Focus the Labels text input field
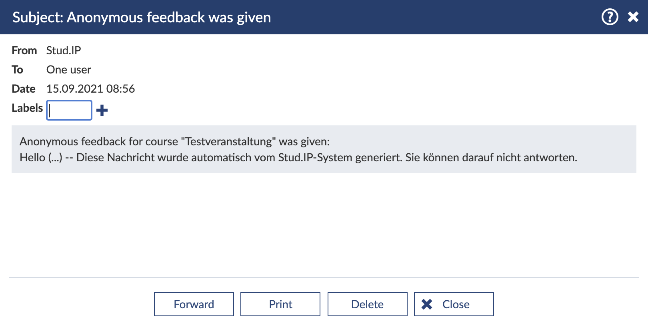The width and height of the screenshot is (648, 333). tap(69, 110)
